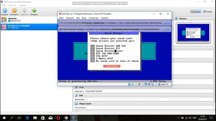Open Файл menu in VM window
This screenshot has width=216, height=121.
coord(61,18)
